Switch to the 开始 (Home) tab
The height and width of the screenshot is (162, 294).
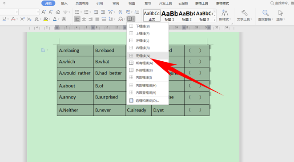point(48,4)
